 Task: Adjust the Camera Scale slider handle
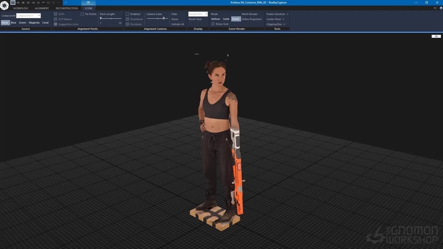pyautogui.click(x=163, y=18)
